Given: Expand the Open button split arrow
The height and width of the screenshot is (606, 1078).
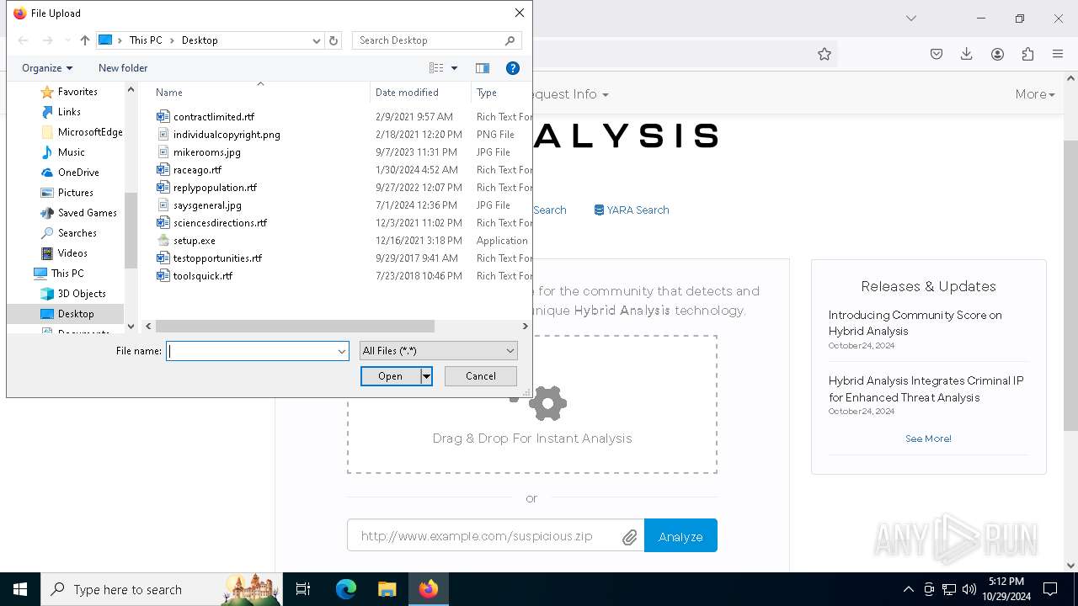Looking at the screenshot, I should click(427, 376).
